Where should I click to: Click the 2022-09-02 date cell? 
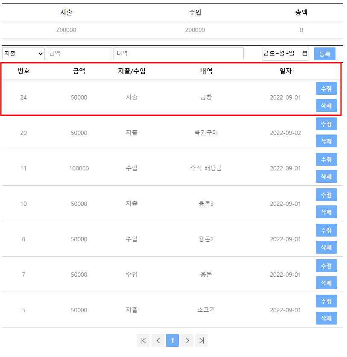tap(286, 133)
